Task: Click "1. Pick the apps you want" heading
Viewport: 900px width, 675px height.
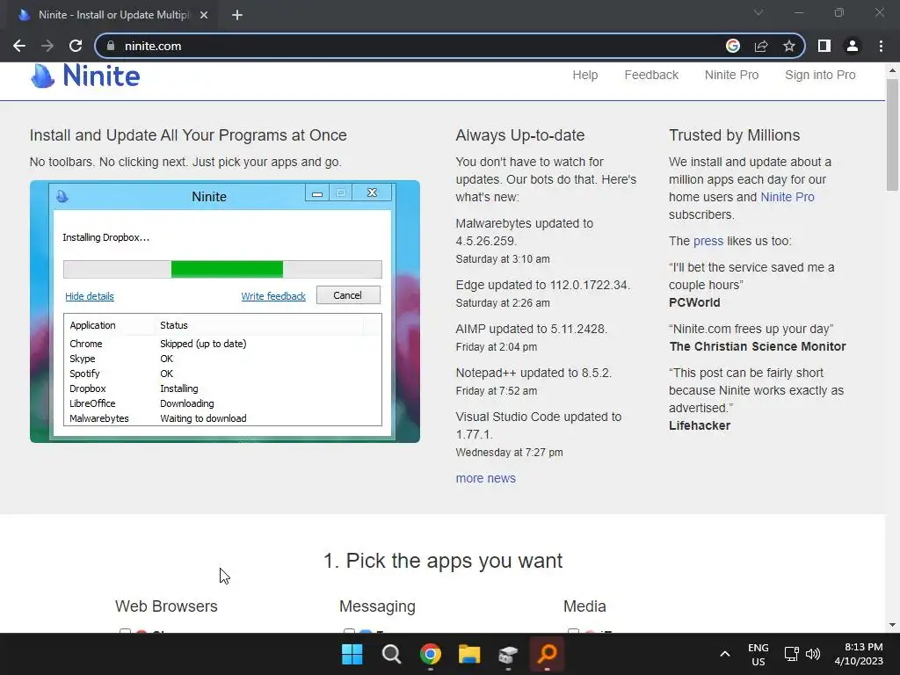Action: click(443, 561)
